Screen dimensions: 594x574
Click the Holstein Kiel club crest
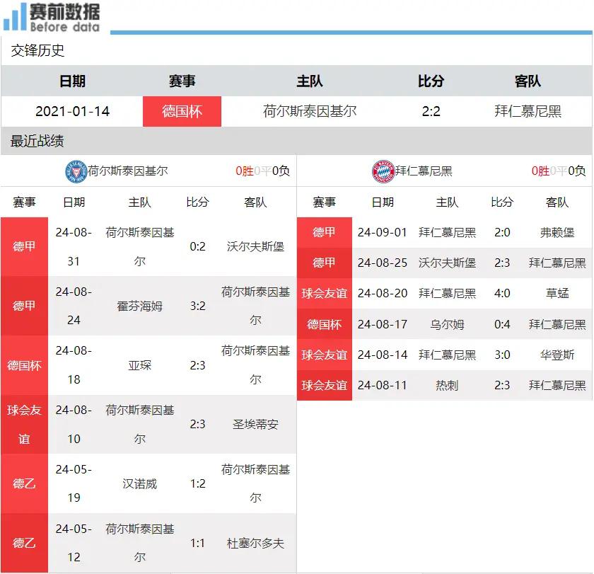[76, 171]
